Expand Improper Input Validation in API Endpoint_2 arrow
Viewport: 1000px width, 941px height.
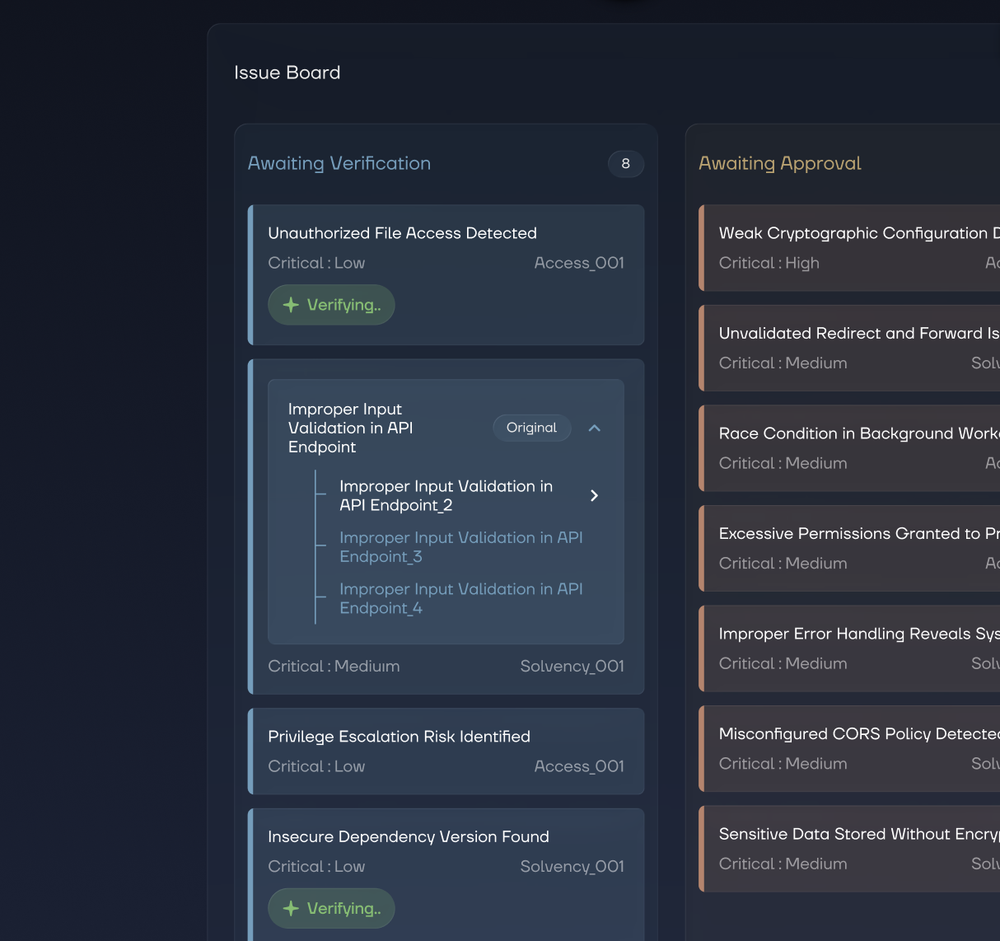pos(594,495)
